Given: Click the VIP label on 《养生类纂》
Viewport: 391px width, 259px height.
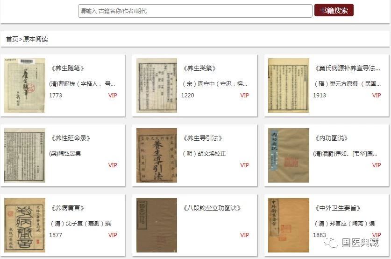Looking at the screenshot, I should (245, 95).
